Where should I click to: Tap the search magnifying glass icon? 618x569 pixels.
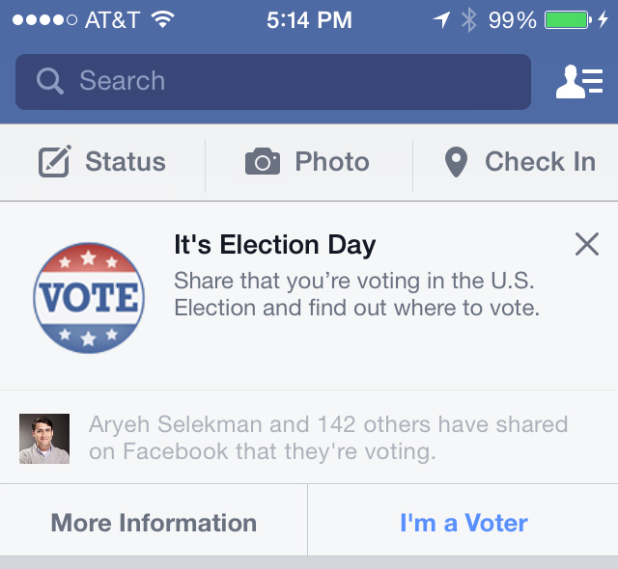(49, 81)
